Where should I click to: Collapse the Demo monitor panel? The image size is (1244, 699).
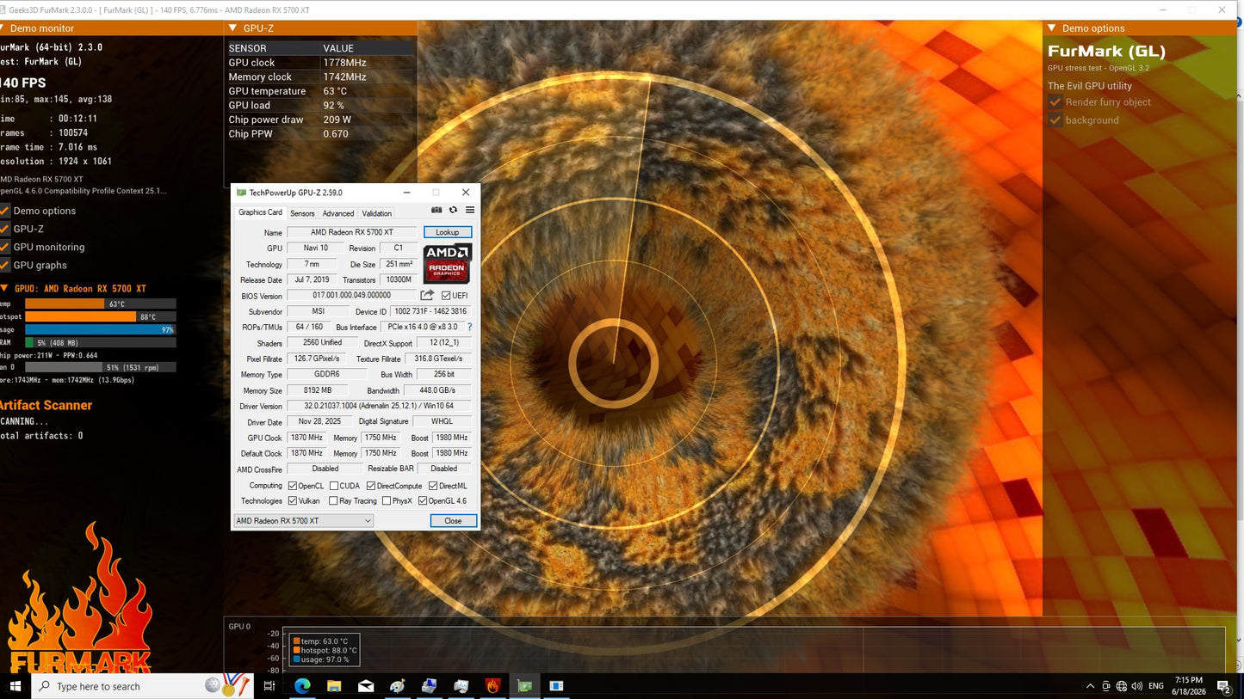coord(3,28)
